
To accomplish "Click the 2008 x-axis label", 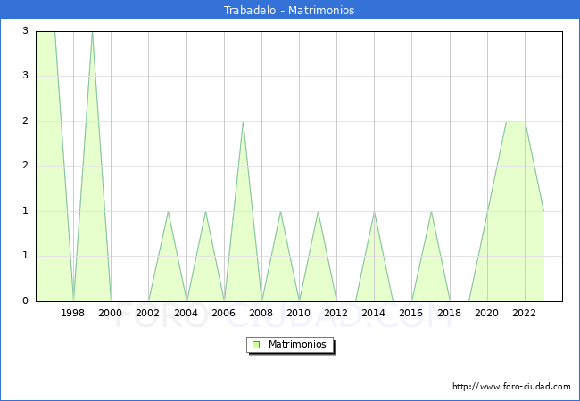I will (261, 313).
